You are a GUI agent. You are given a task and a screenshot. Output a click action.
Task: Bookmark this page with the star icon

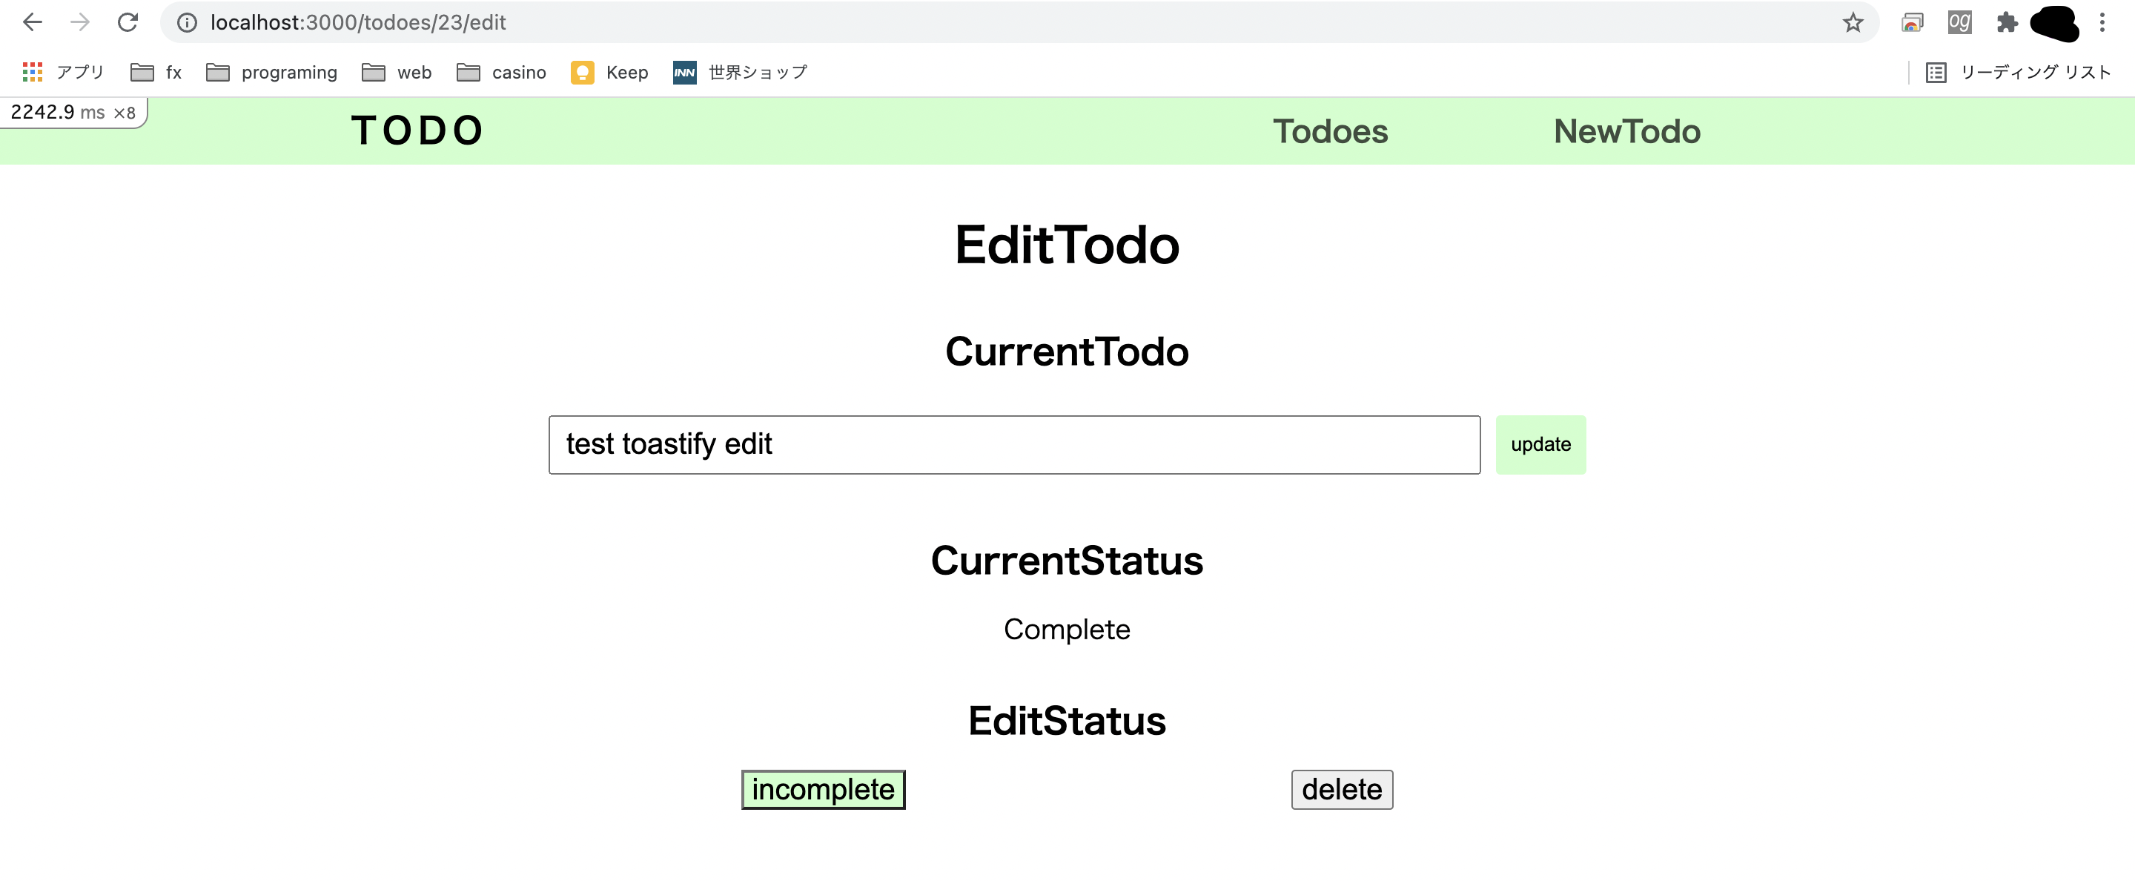(x=1853, y=22)
